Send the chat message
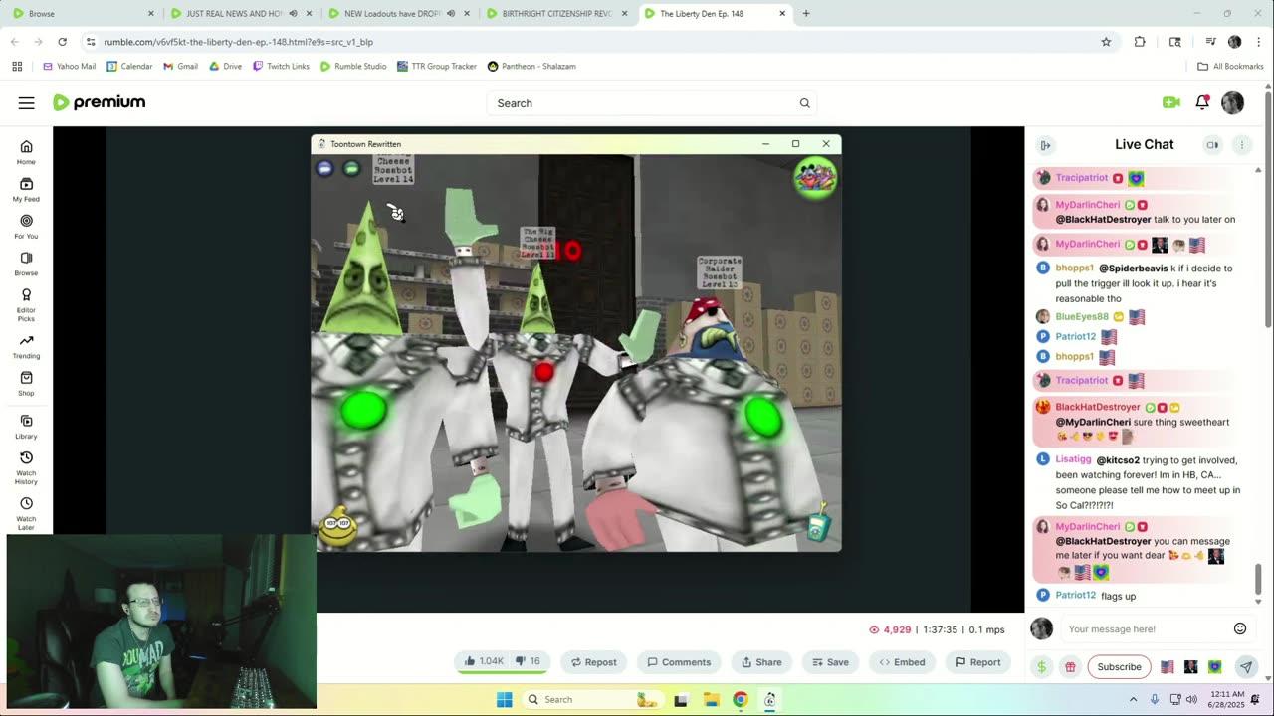1274x716 pixels. 1245,667
